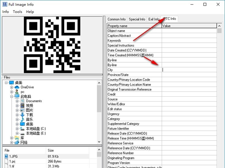Click the E: drive icon

point(22,133)
